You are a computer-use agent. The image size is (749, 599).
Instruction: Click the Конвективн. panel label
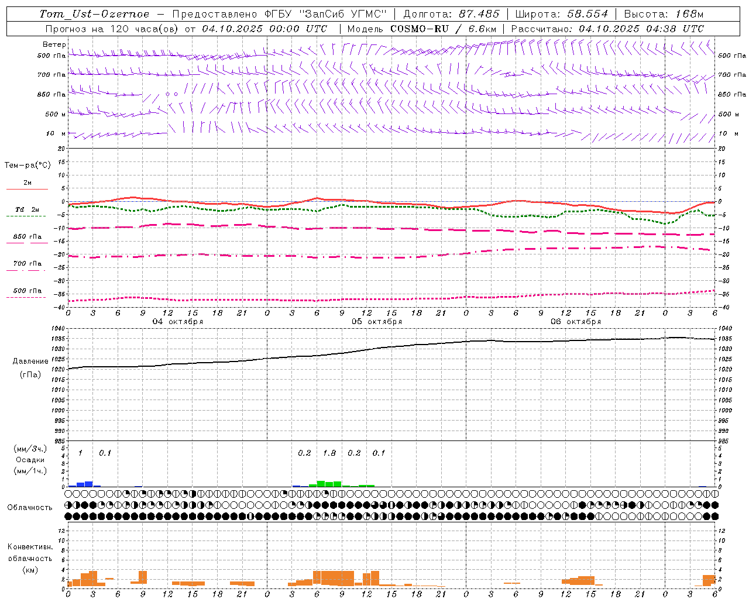pos(30,547)
